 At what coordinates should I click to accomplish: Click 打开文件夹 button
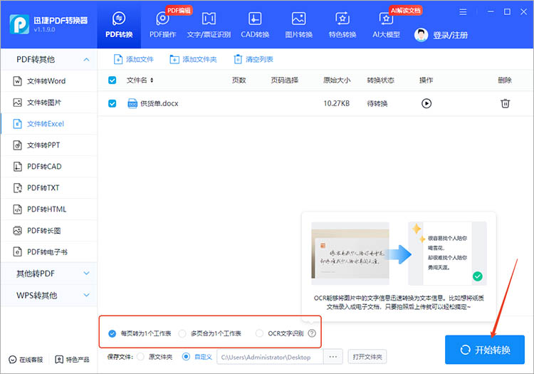pyautogui.click(x=367, y=357)
